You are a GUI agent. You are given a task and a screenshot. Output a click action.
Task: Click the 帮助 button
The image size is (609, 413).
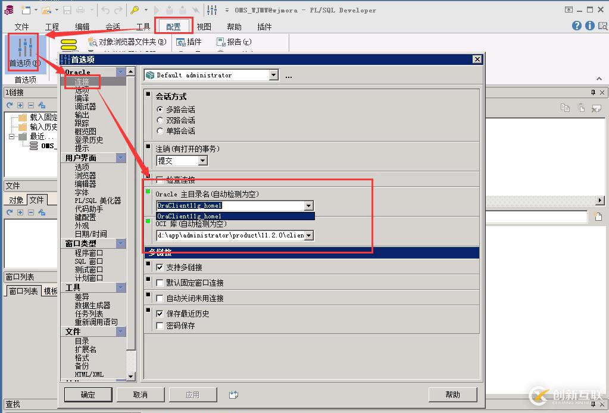click(x=453, y=394)
